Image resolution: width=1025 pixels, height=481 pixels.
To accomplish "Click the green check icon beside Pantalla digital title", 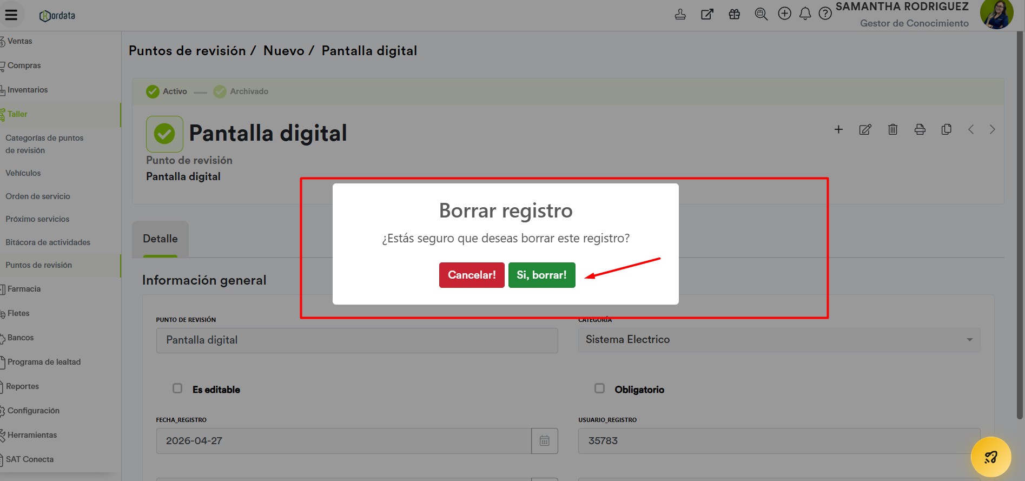I will tap(164, 134).
